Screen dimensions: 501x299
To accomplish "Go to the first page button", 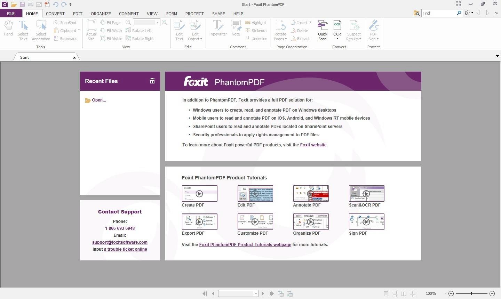I will click(x=205, y=294).
